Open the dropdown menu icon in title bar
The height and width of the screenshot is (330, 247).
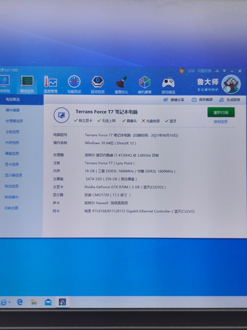tap(224, 71)
